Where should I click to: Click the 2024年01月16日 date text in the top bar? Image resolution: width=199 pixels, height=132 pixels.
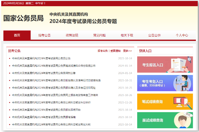point(14,3)
